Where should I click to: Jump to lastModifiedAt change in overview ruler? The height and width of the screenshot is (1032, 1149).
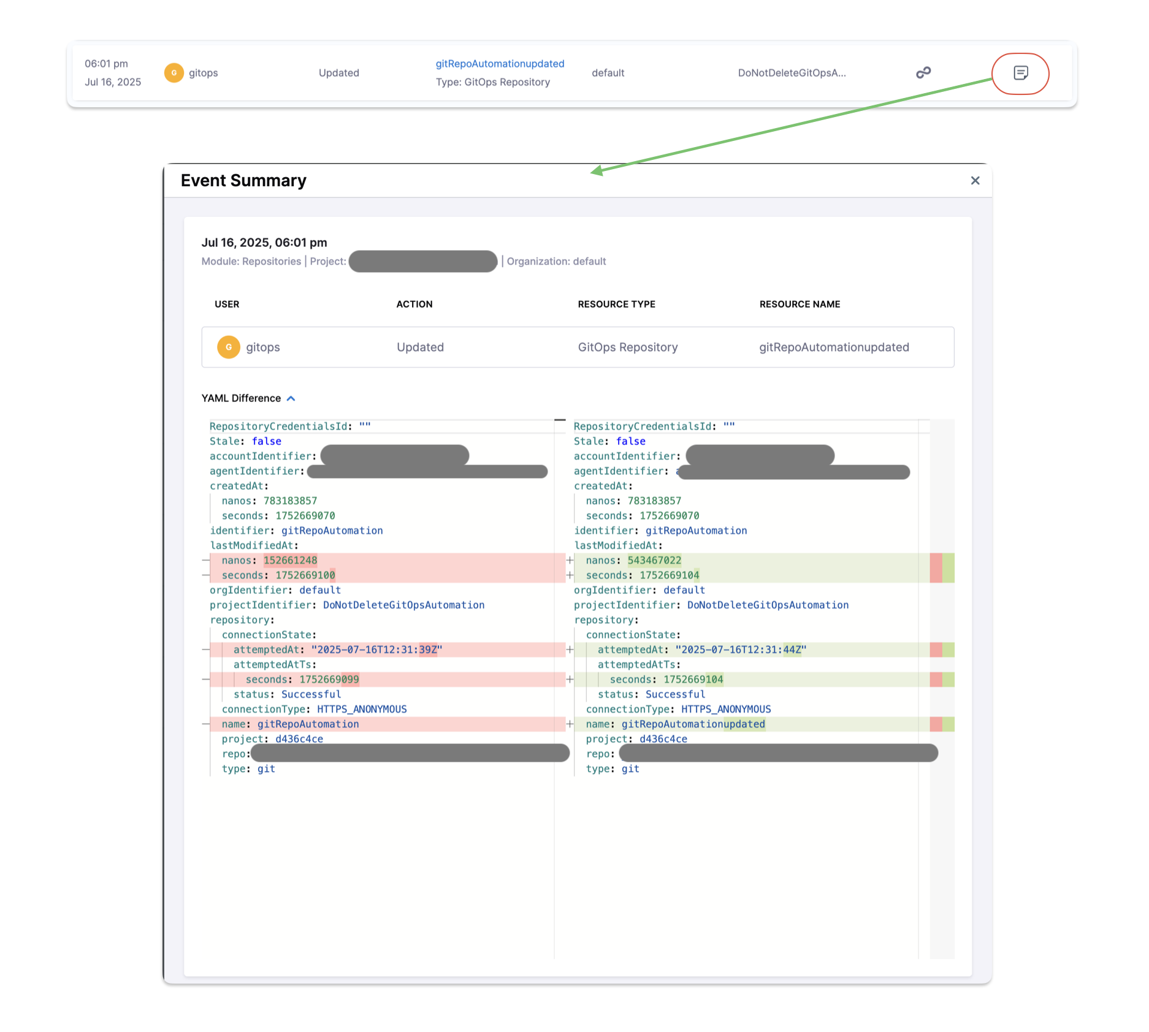[x=942, y=568]
